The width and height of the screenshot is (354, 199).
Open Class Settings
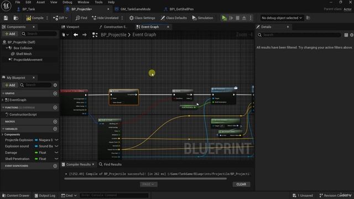(142, 18)
